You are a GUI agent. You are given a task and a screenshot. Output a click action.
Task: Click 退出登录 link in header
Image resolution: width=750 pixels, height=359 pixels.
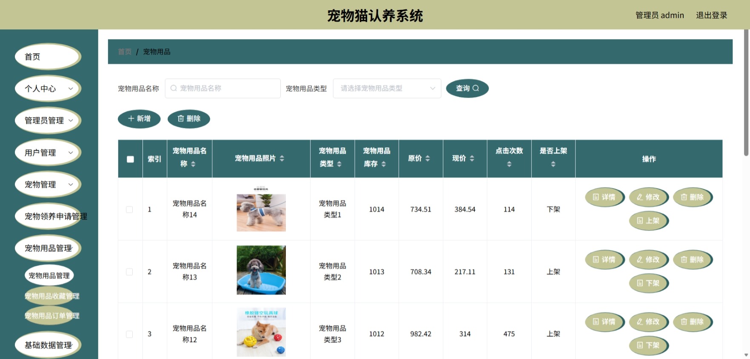tap(711, 15)
